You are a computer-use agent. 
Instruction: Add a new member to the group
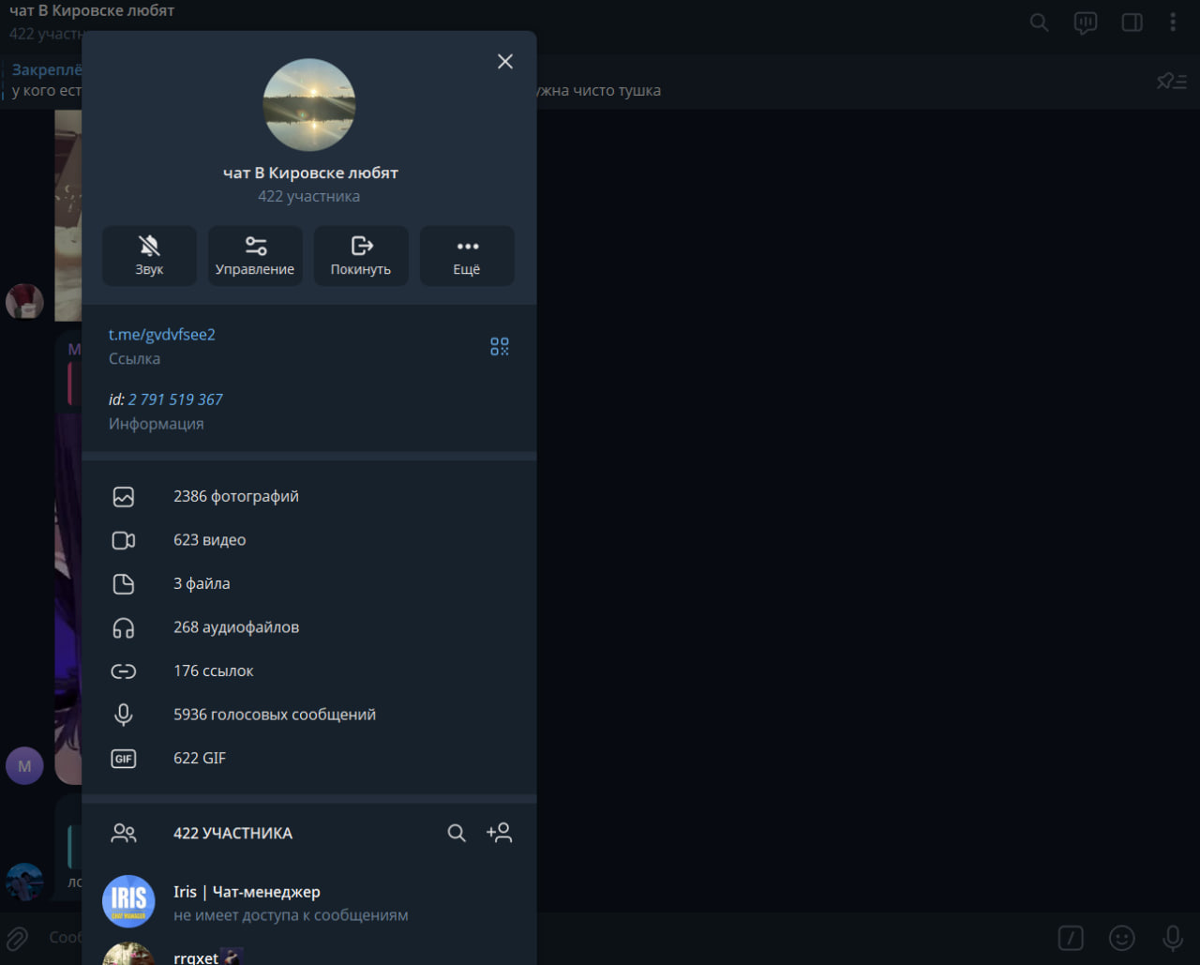click(x=500, y=833)
